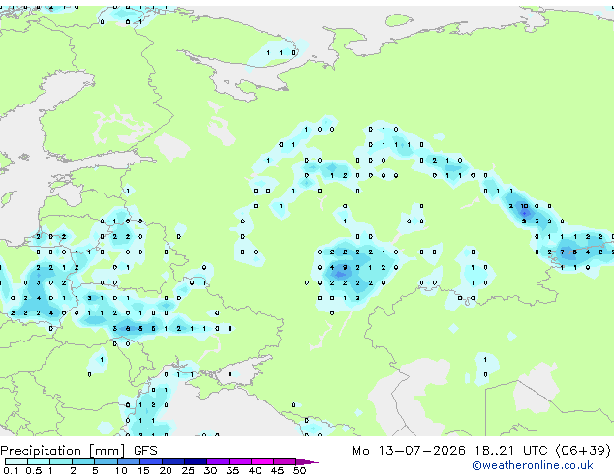Select the 40–45 mm magenta legend box
Viewport: 614px width, 474px height.
262,461
